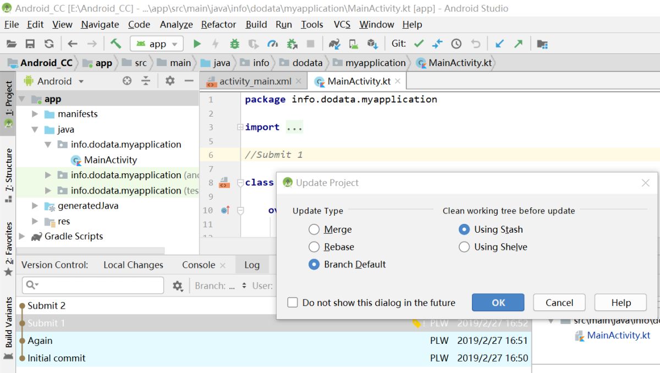This screenshot has width=660, height=373.
Task: Open the Navigate menu
Action: 100,24
